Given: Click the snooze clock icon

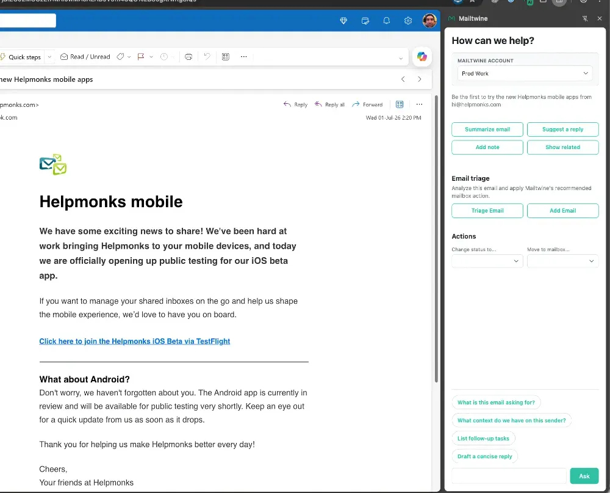Looking at the screenshot, I should (x=164, y=57).
